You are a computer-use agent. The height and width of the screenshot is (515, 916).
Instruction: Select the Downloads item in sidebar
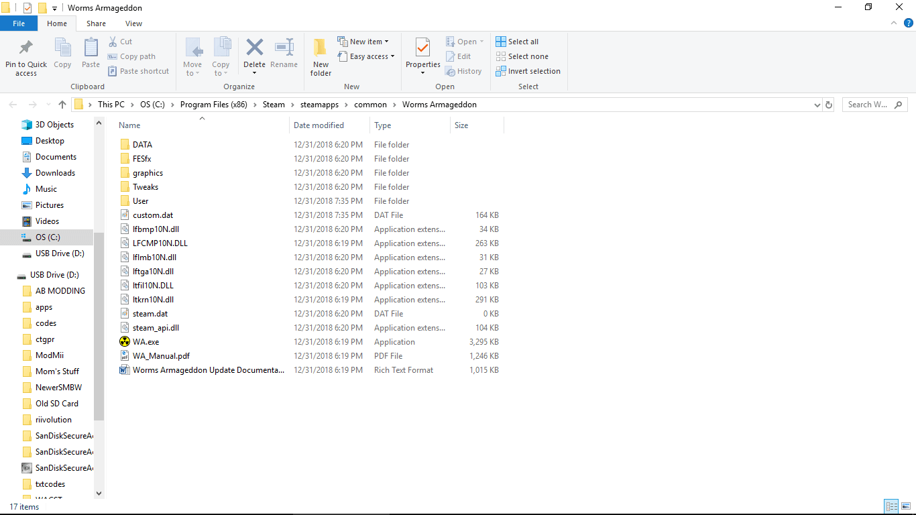[x=55, y=173]
